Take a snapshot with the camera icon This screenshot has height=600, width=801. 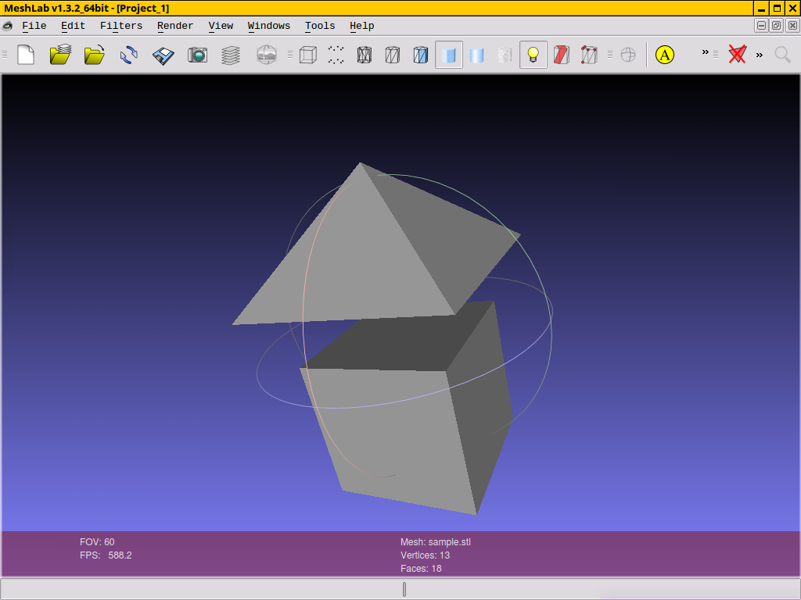[197, 55]
